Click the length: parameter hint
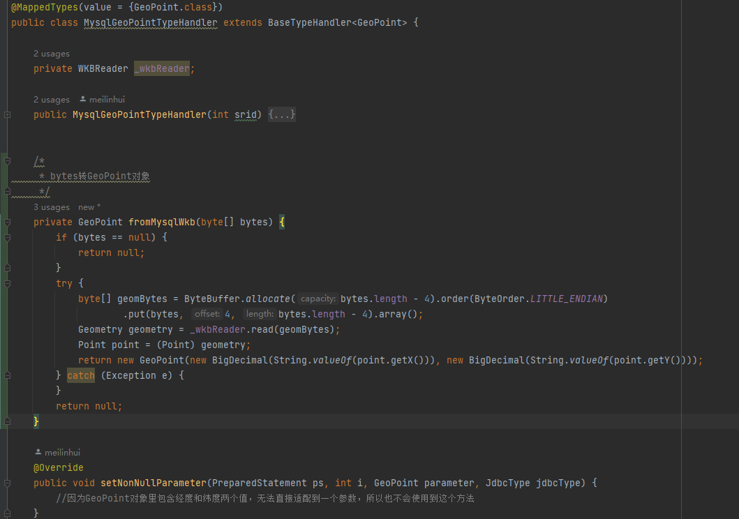 coord(259,315)
